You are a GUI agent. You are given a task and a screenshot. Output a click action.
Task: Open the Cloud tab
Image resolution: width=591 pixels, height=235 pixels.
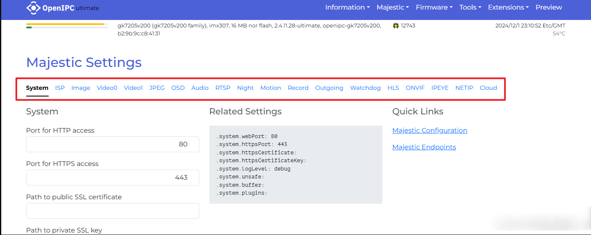click(x=488, y=88)
